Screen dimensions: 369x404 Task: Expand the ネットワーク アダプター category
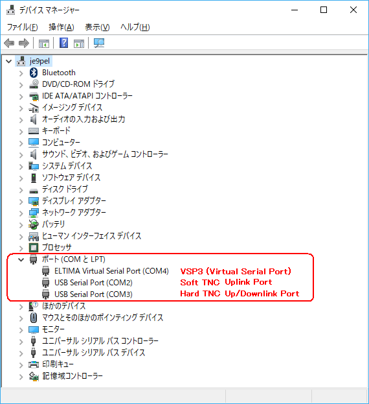click(x=21, y=213)
